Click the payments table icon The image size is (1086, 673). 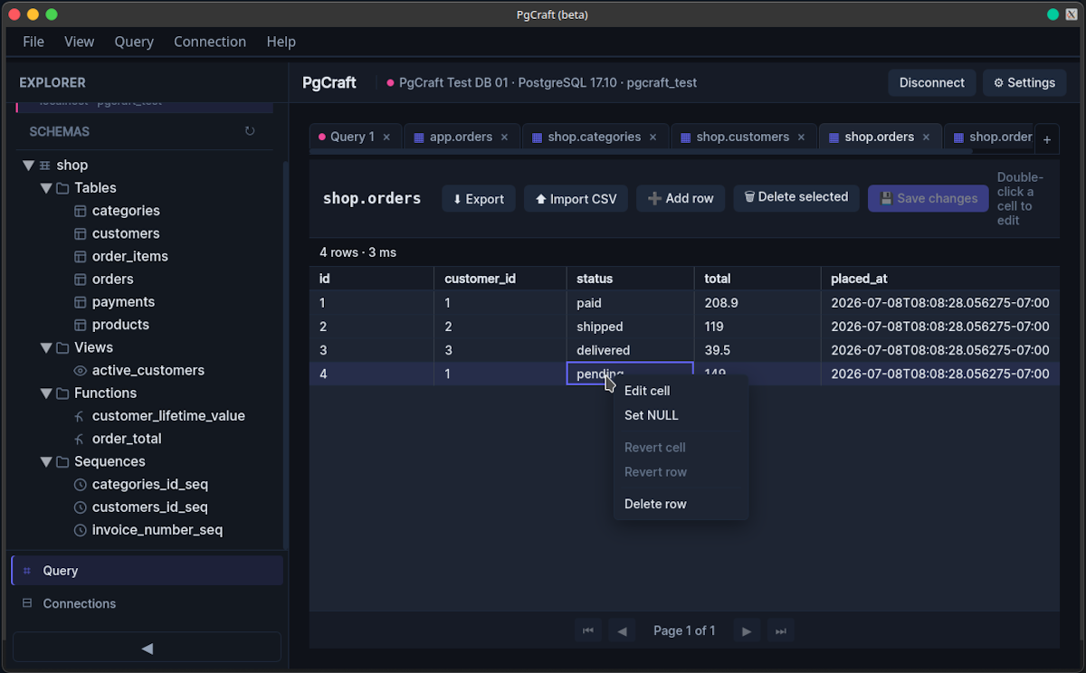pyautogui.click(x=80, y=302)
